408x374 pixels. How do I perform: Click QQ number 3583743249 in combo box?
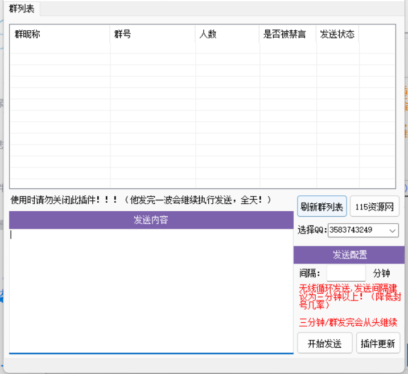(x=357, y=231)
